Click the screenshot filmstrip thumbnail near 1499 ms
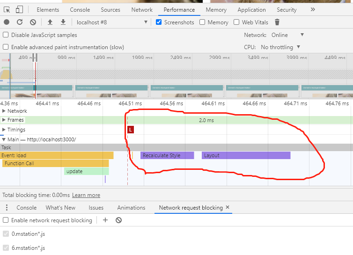Screen dimensions: 353x255 (111, 91)
